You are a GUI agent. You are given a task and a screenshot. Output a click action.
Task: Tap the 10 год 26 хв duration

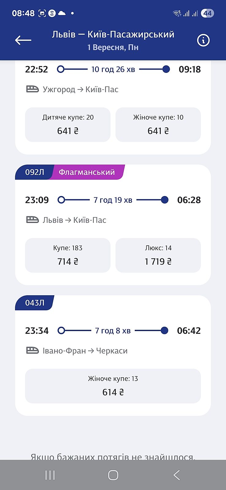[x=113, y=69]
